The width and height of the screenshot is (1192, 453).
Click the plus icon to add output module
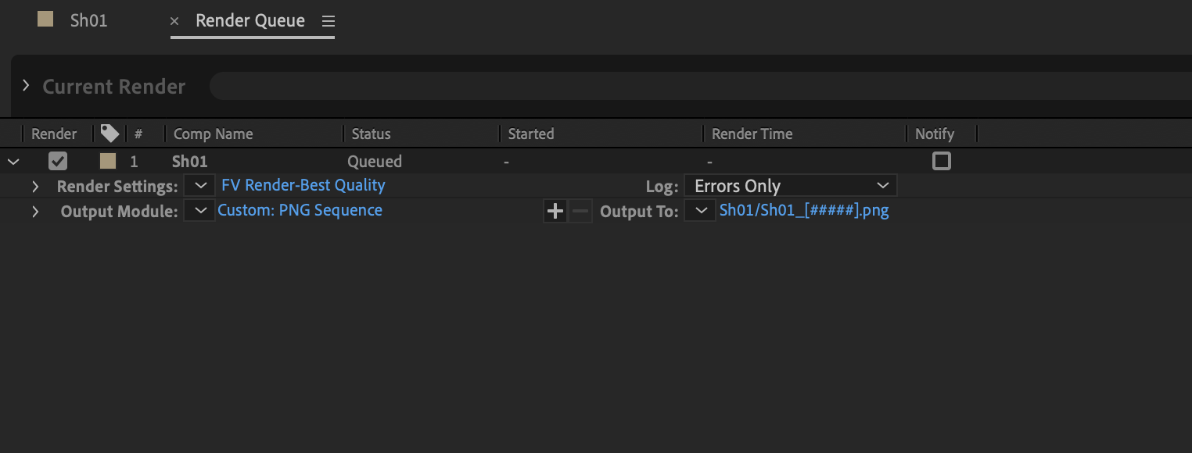[555, 211]
